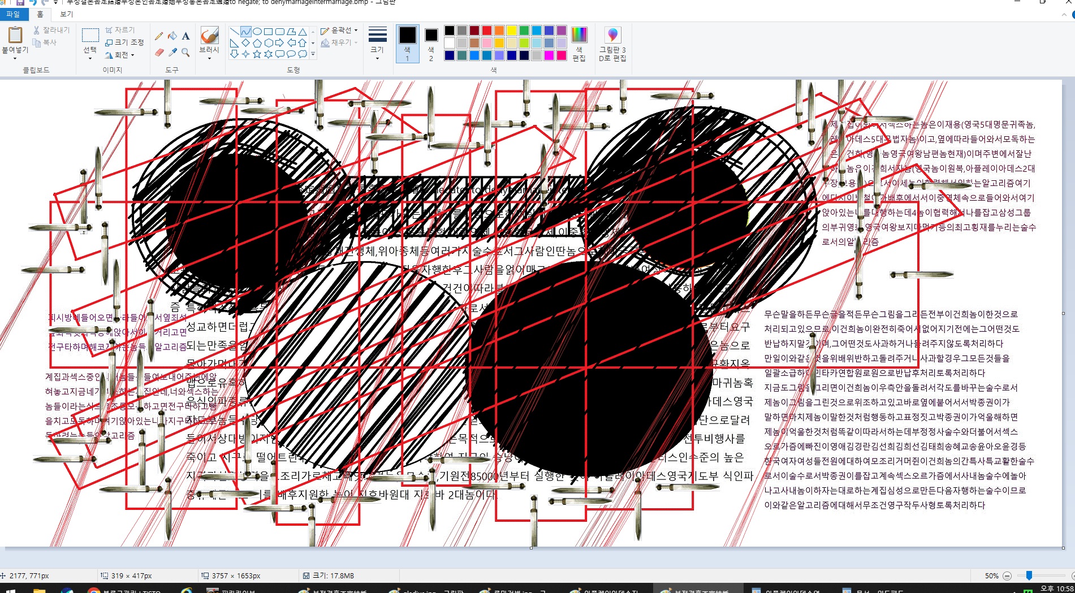
Task: Choose the Diamond shape
Action: pyautogui.click(x=245, y=42)
